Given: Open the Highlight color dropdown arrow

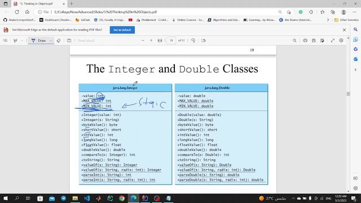Looking at the screenshot, I should tap(22, 41).
